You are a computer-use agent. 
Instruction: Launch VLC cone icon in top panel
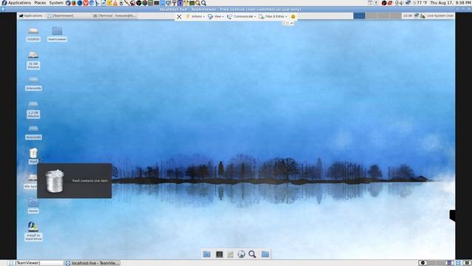pyautogui.click(x=115, y=3)
